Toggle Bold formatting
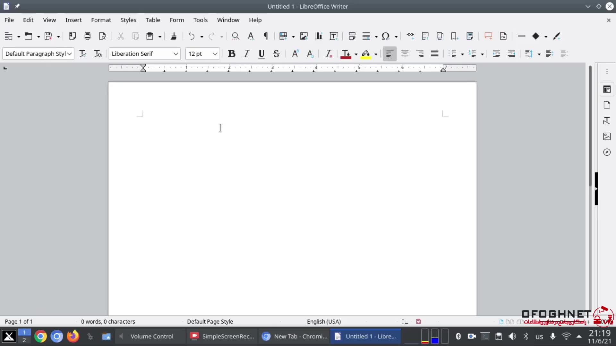 [231, 54]
